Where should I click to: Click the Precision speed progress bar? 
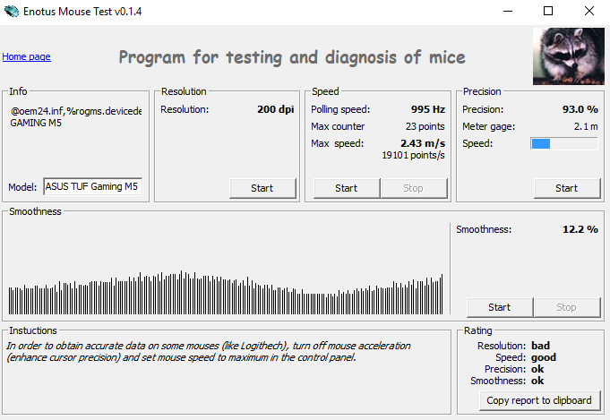[563, 143]
